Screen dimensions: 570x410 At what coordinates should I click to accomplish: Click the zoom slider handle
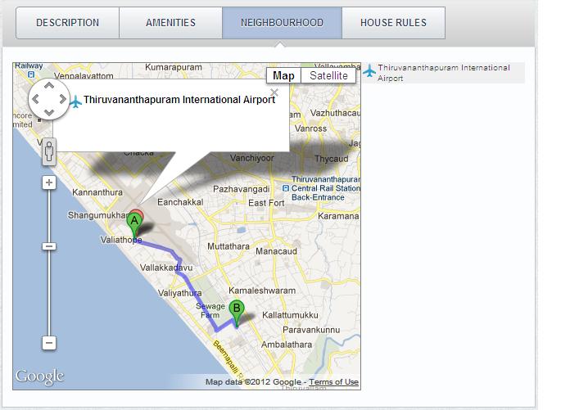coord(49,246)
